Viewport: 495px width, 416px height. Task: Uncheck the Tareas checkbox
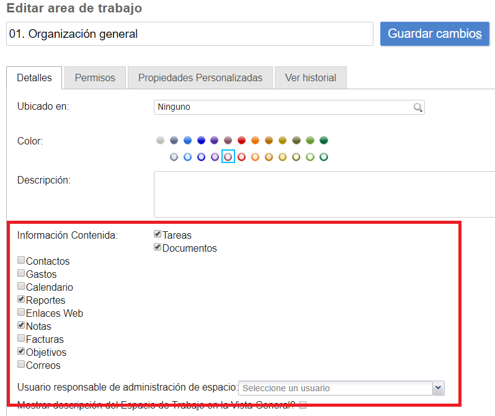pos(158,234)
